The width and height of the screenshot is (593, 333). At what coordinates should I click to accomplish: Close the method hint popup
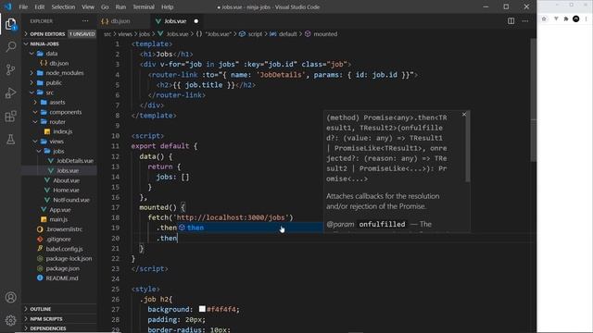[464, 115]
